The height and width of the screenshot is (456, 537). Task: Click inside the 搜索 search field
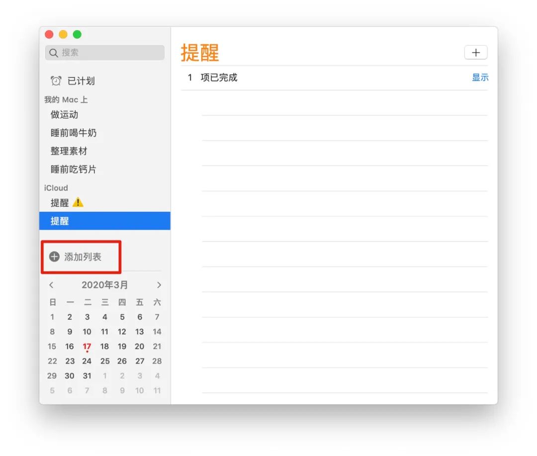click(109, 53)
